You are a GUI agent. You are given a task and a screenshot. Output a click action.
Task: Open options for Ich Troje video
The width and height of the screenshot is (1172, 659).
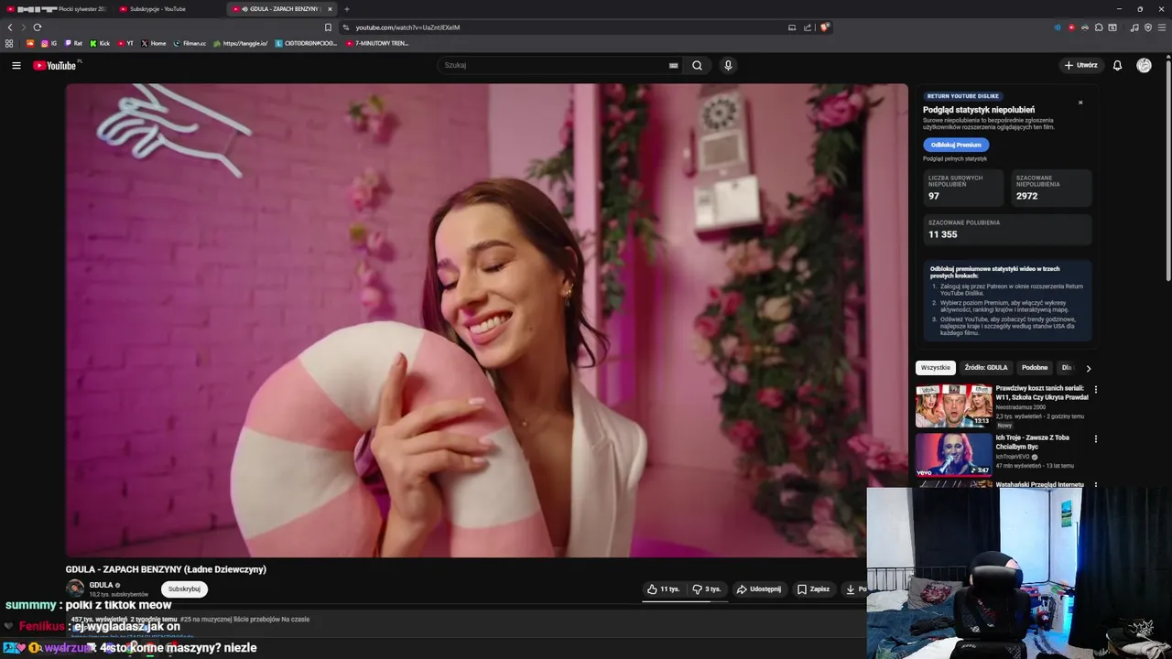click(x=1095, y=439)
